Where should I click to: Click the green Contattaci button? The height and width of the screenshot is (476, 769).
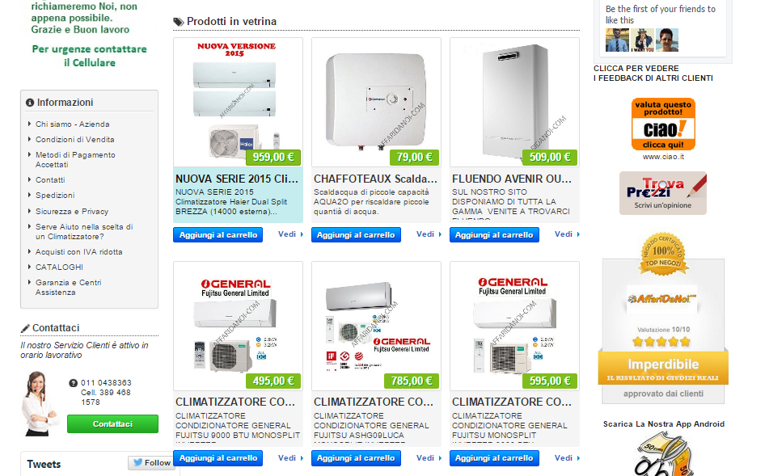tap(112, 424)
